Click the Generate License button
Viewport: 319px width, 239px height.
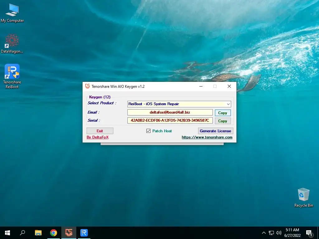pyautogui.click(x=216, y=131)
